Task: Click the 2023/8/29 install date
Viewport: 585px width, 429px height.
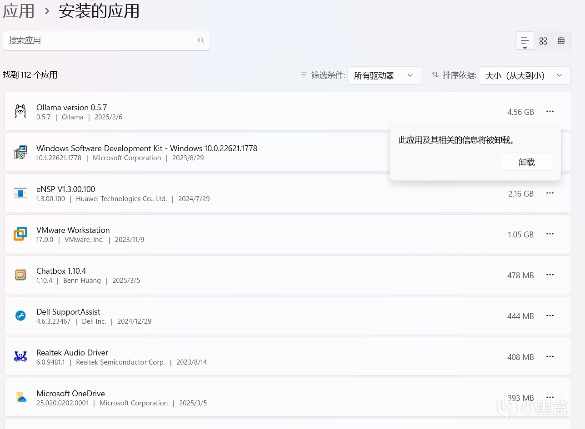Action: pos(188,158)
